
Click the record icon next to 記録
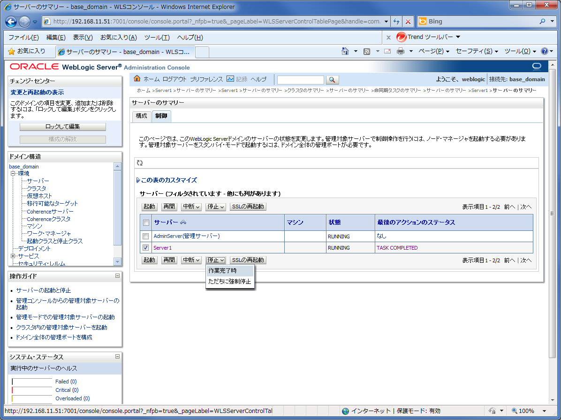[x=230, y=79]
